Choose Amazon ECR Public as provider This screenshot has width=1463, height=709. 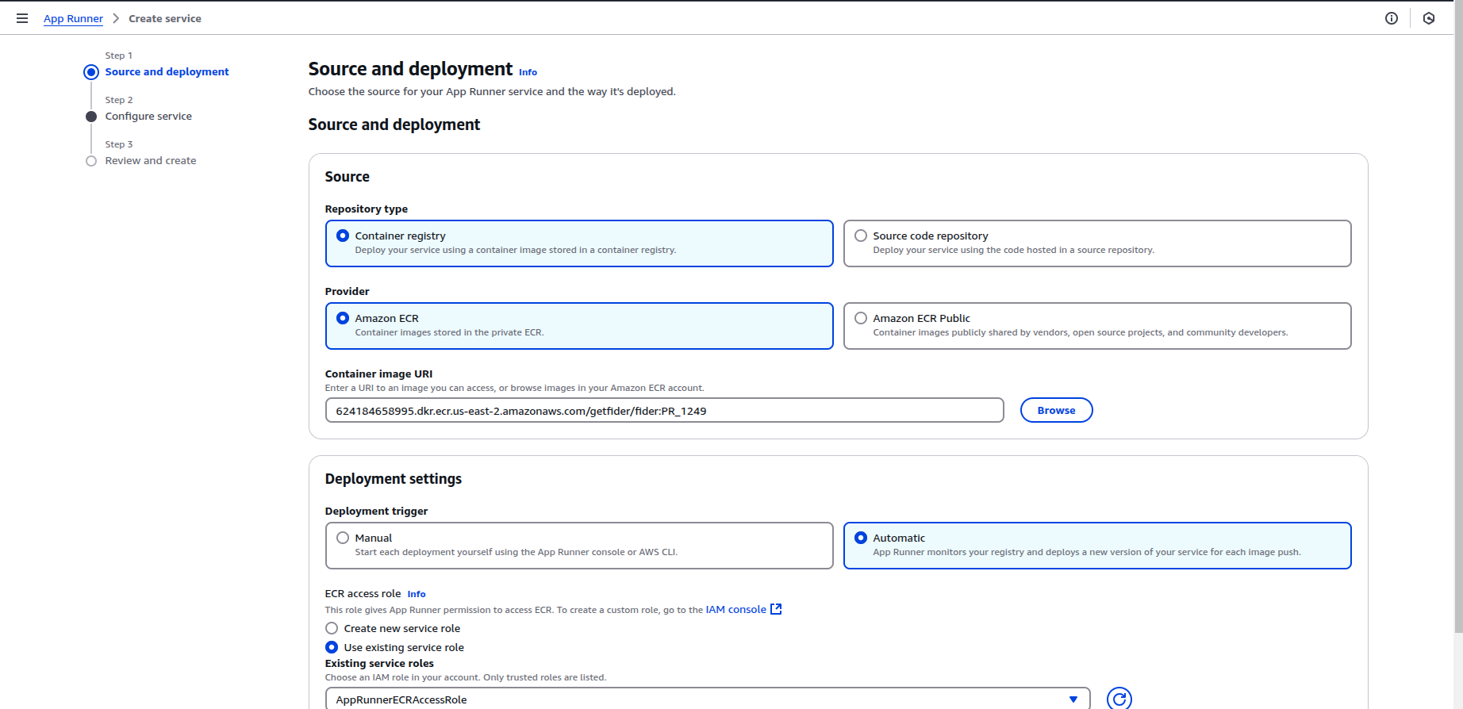(861, 318)
